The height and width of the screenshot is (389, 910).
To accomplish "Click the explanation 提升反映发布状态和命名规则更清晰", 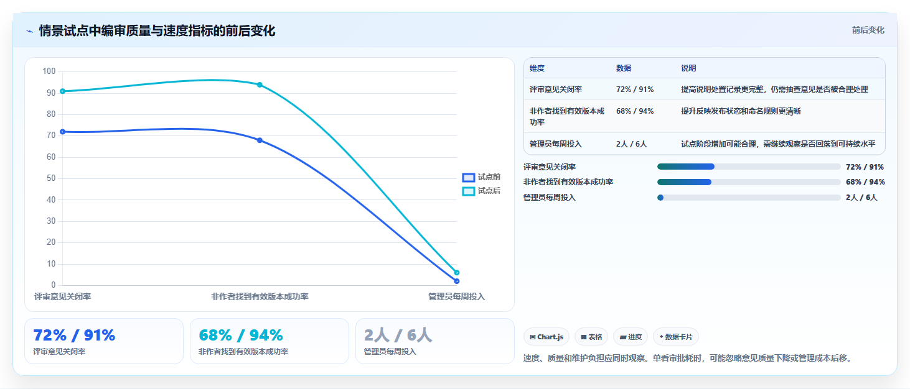I will [x=741, y=111].
